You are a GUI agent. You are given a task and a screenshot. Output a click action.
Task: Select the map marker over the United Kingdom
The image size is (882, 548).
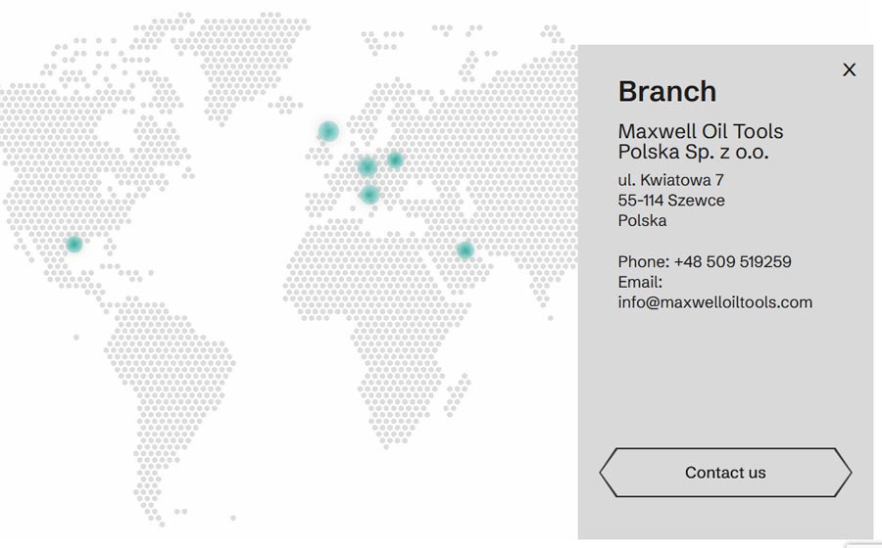(x=328, y=131)
